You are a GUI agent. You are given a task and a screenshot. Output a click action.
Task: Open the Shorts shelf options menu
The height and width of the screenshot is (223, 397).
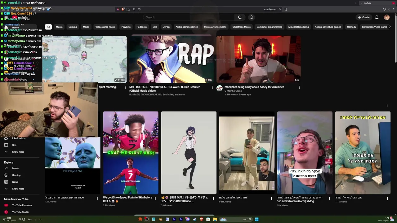pos(387,105)
